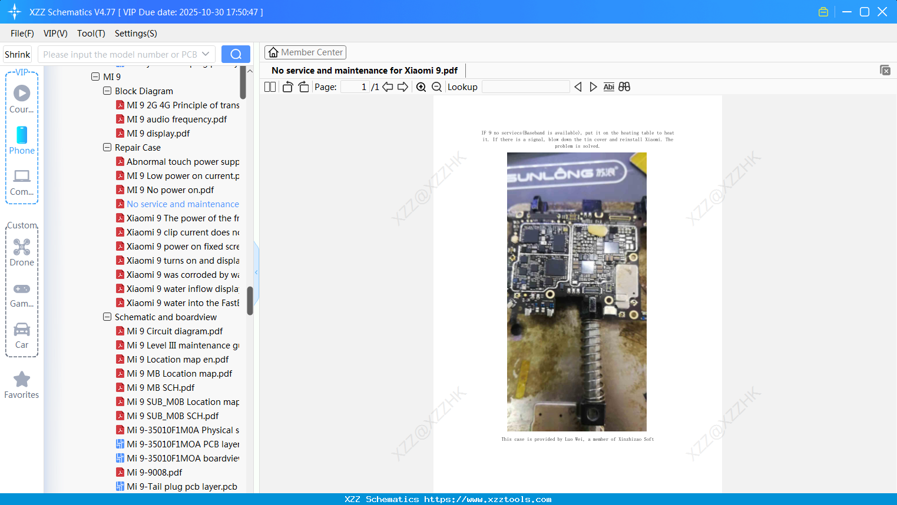Image resolution: width=897 pixels, height=505 pixels.
Task: Select the Car category icon
Action: point(22,335)
